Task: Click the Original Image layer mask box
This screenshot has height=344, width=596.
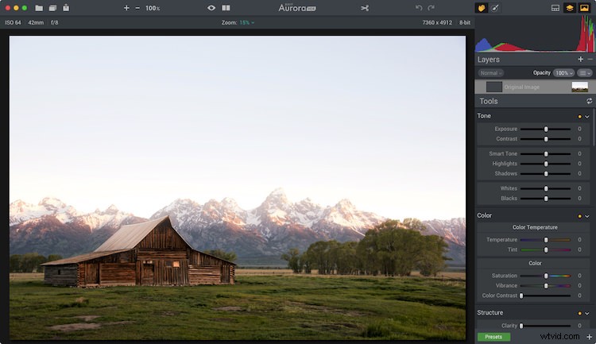Action: pyautogui.click(x=494, y=87)
